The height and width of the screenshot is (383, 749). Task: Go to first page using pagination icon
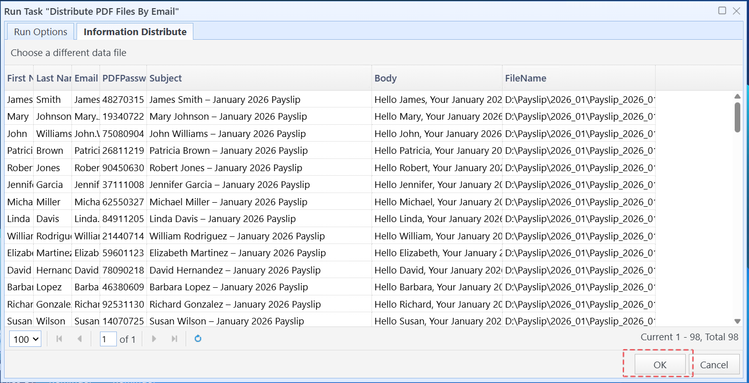coord(59,339)
